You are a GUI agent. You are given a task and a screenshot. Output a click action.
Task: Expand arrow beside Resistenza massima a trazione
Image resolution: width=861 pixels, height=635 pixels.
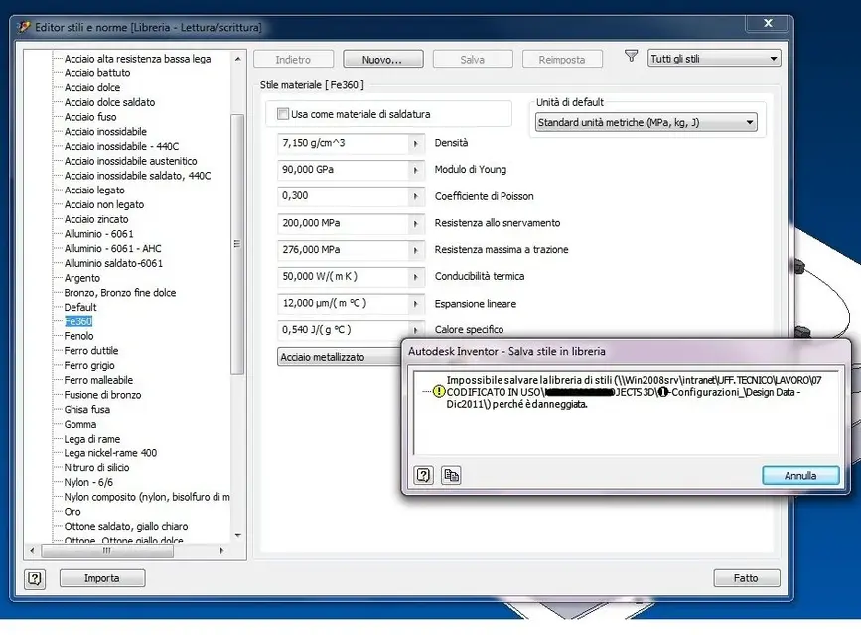[x=416, y=250]
